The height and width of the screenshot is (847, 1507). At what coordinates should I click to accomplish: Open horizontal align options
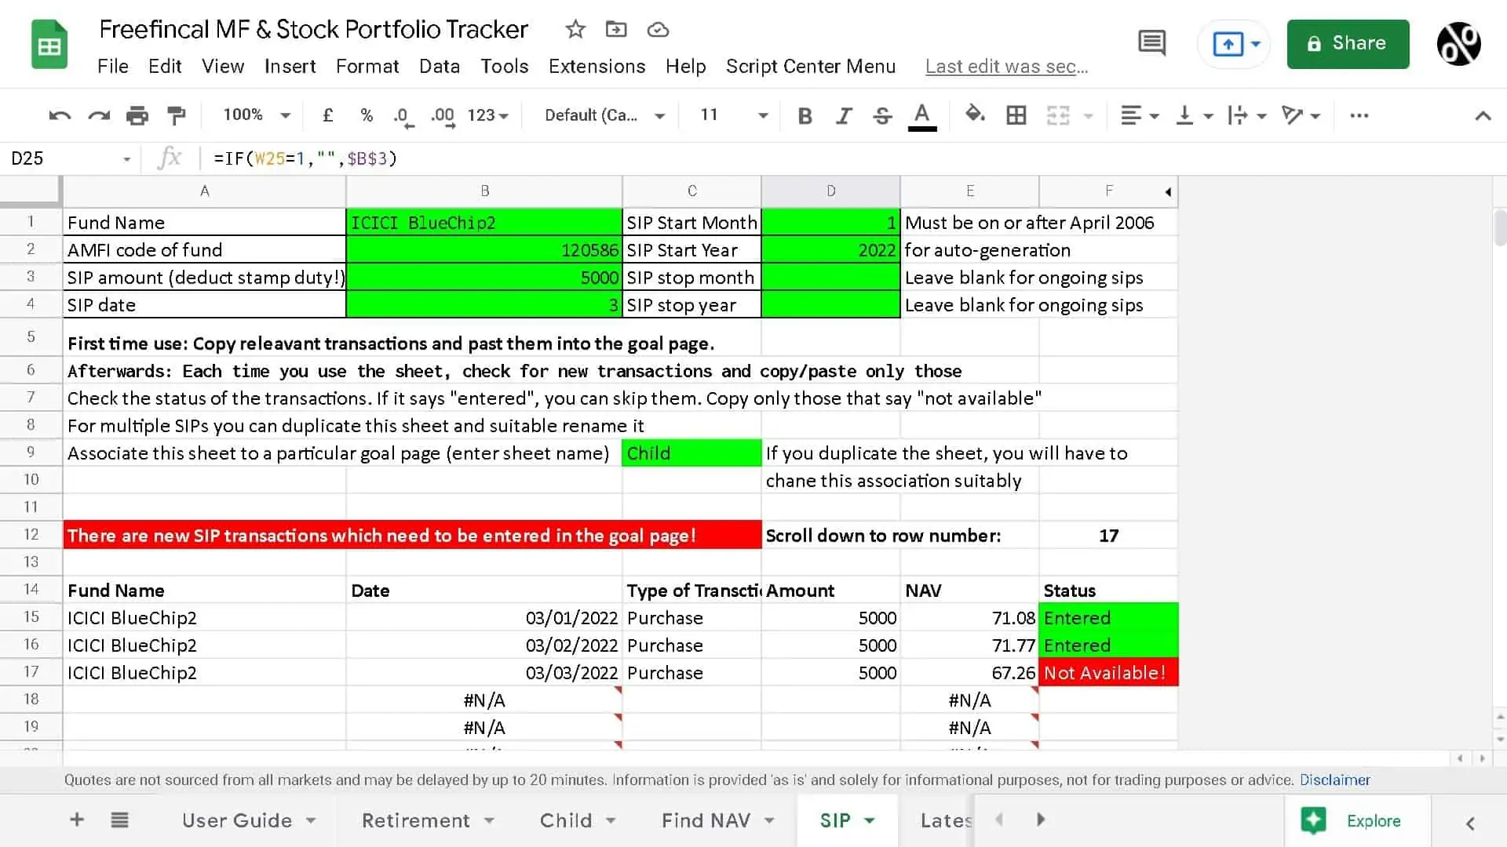pyautogui.click(x=1140, y=116)
